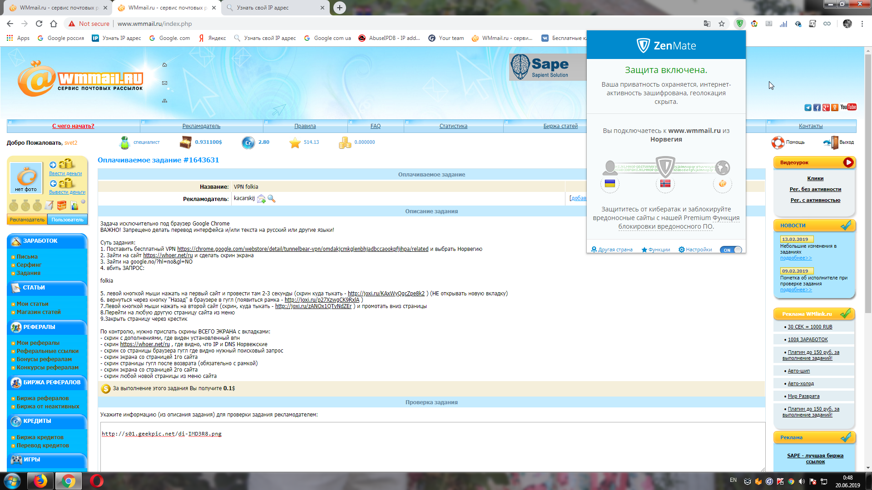This screenshot has width=872, height=490.
Task: Click Функции in ZenMate popup
Action: pos(656,250)
